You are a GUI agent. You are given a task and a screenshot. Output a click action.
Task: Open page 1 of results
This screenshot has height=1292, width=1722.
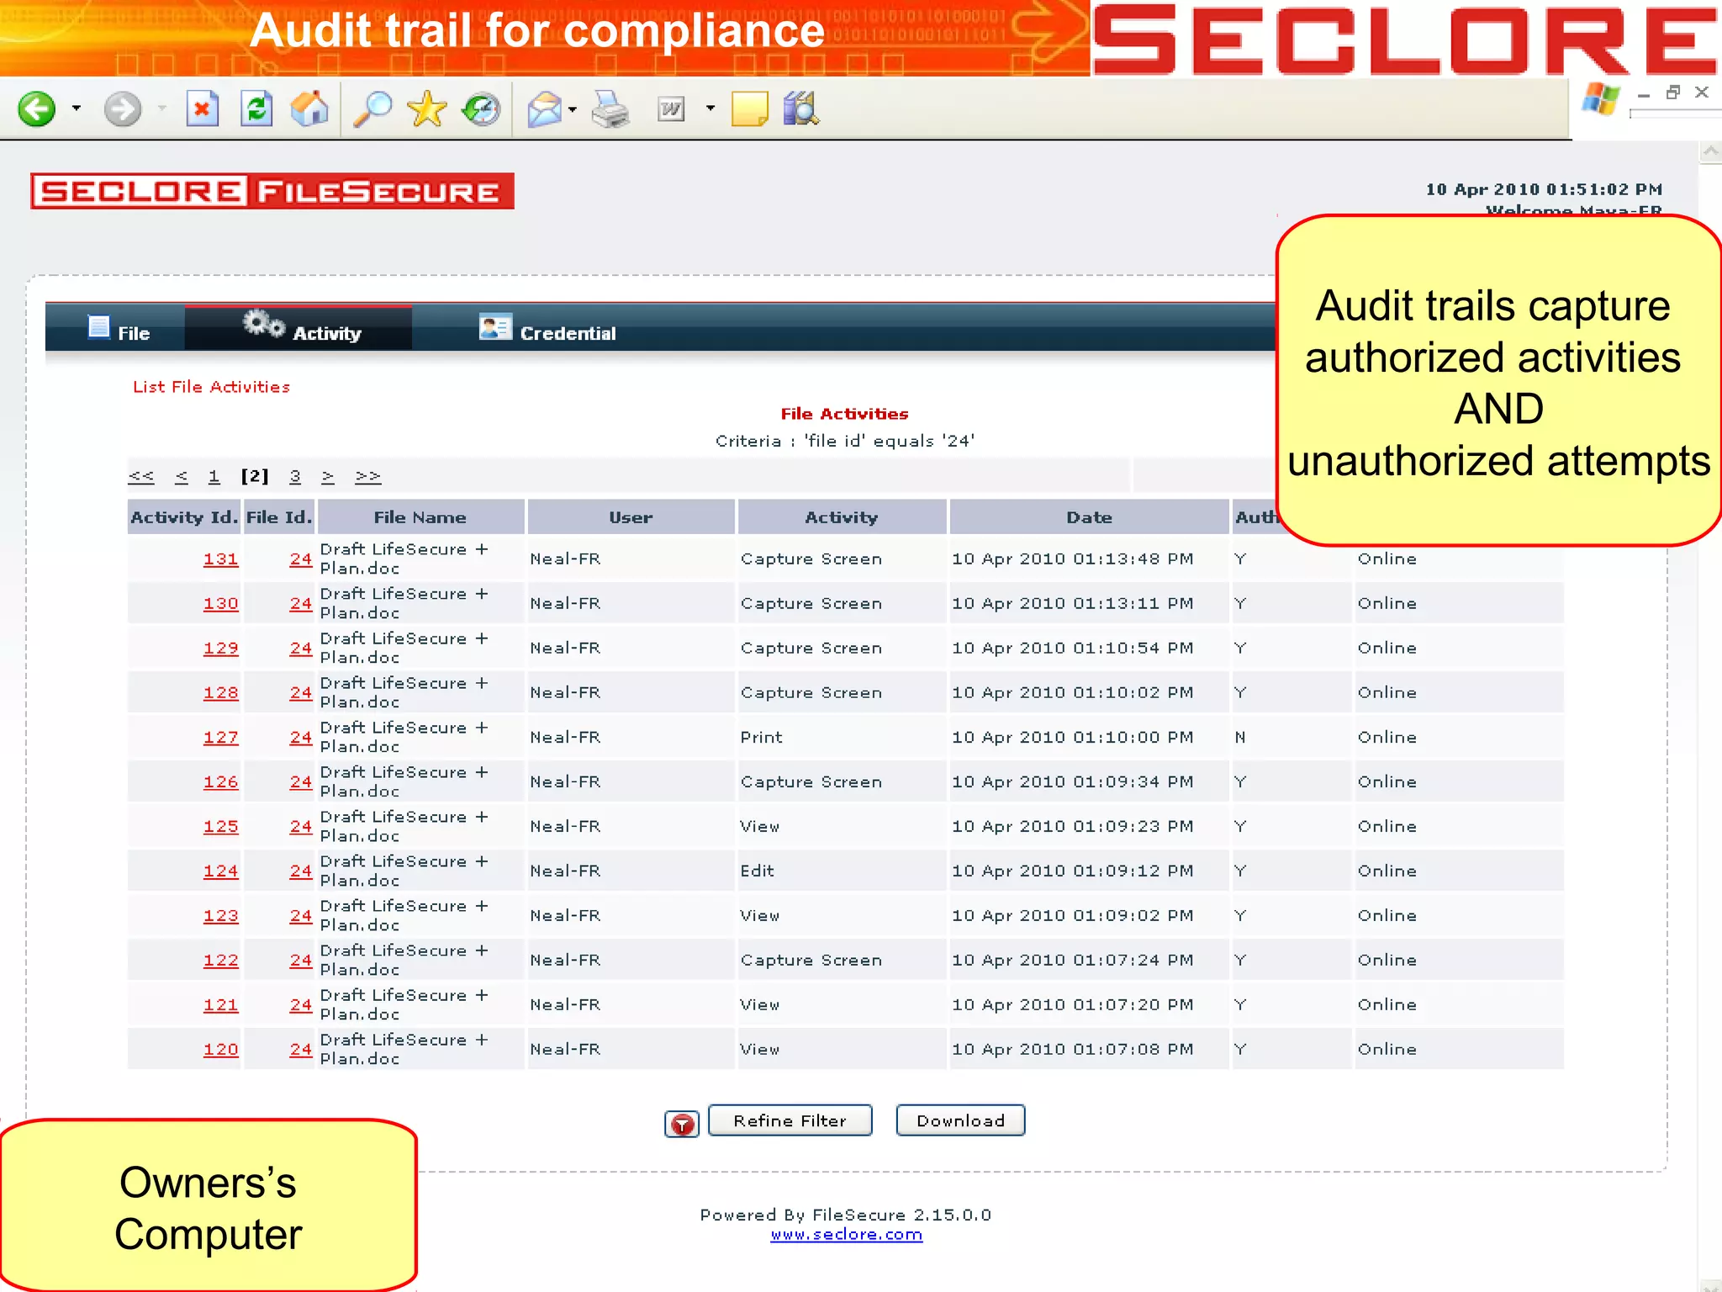[214, 476]
